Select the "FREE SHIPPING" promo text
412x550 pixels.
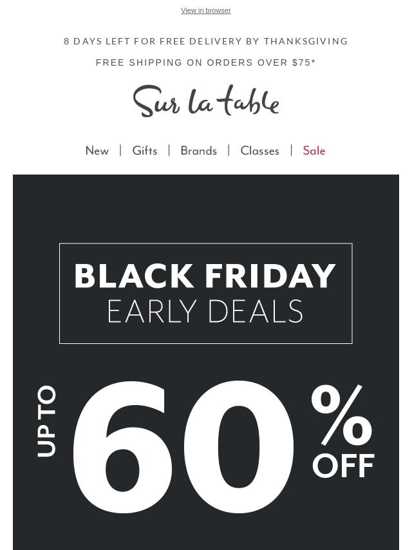(x=139, y=62)
